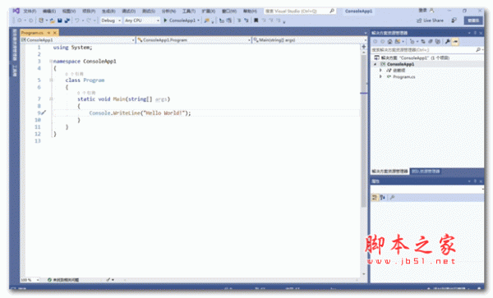
Task: Open the 窗口(W) Window menu
Action: pyautogui.click(x=229, y=11)
